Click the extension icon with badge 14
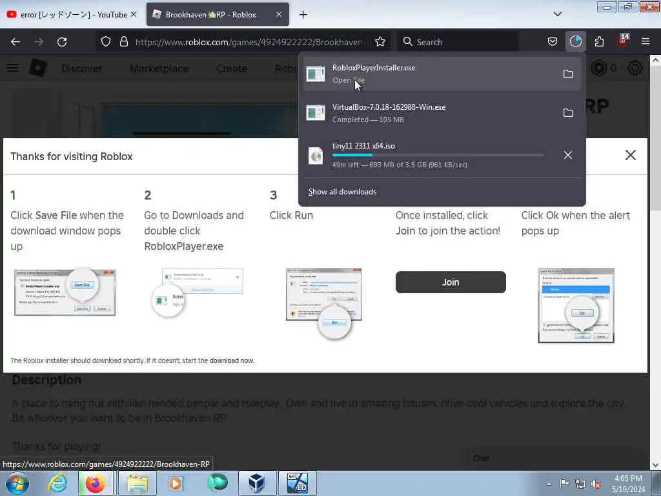The image size is (661, 496). (623, 41)
